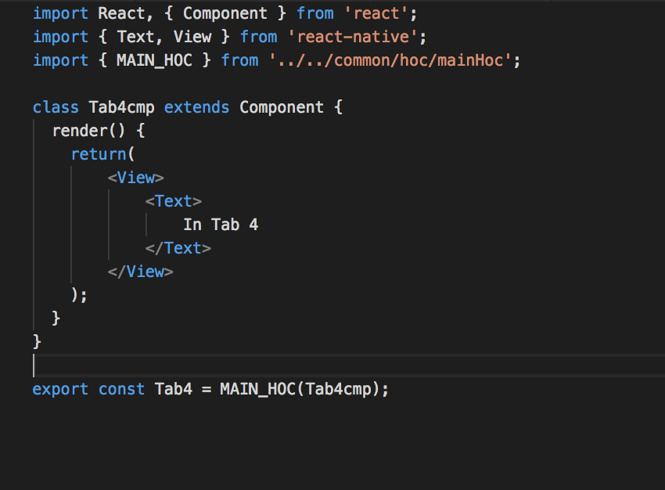Click MAIN_HOC identifier in import line
665x490 pixels.
(154, 61)
